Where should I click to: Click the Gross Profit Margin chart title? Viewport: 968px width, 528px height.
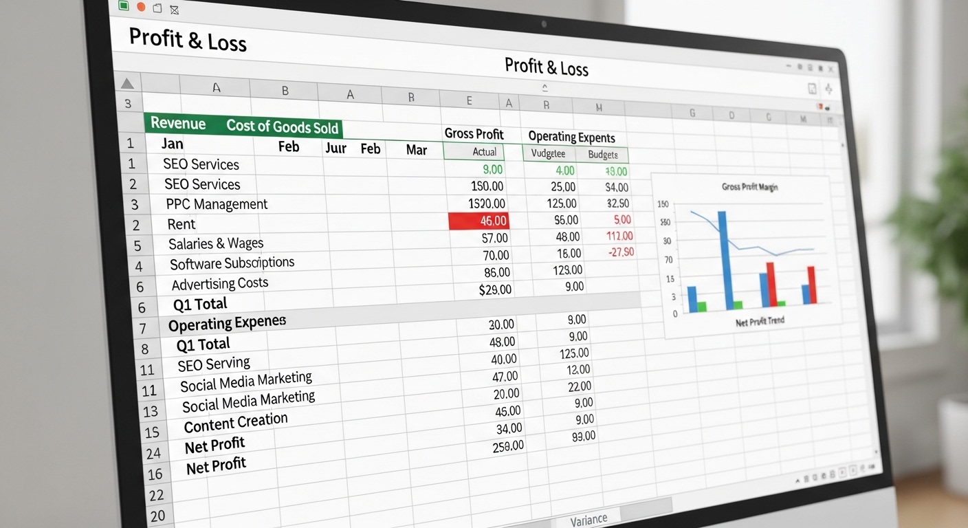coord(749,187)
